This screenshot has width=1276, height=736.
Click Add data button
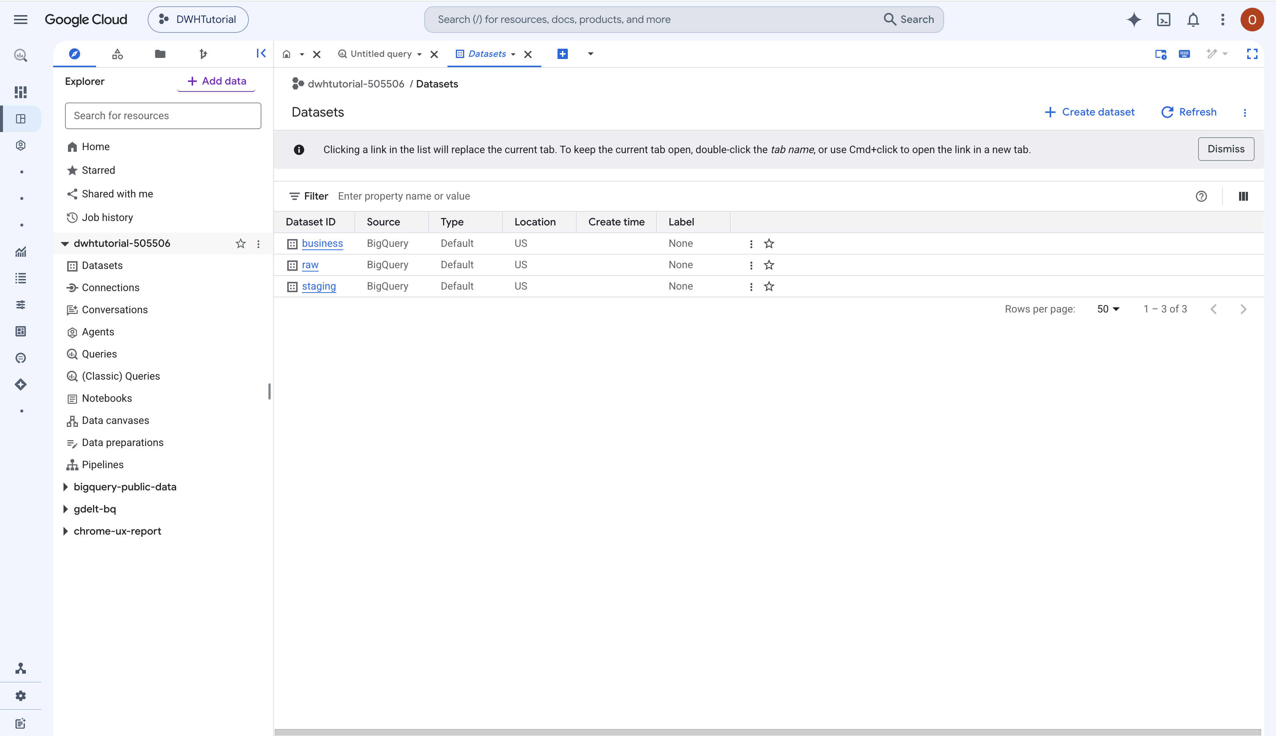point(216,81)
